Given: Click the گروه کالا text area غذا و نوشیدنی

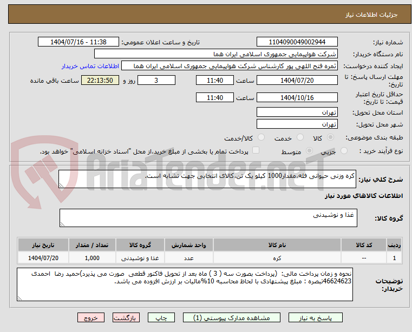Looking at the screenshot, I should click(208, 218).
